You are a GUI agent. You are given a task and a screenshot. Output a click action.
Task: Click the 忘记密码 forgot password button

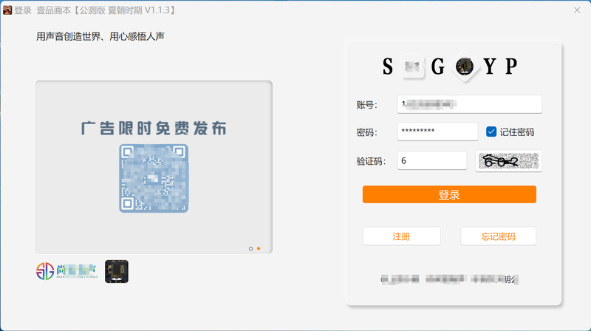click(498, 236)
